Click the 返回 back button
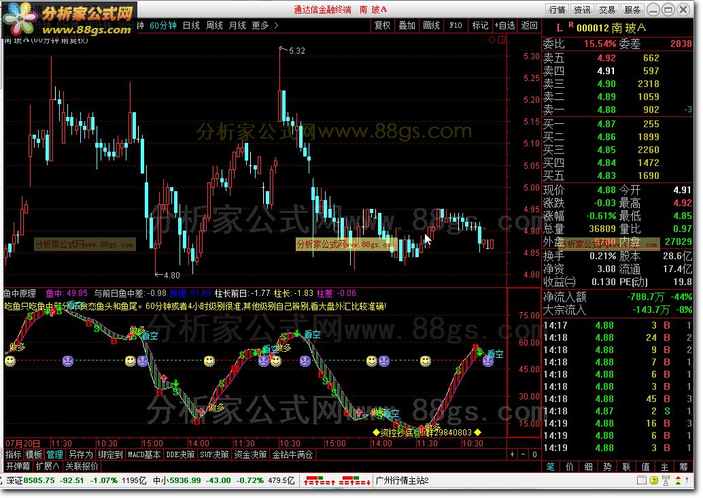This screenshot has height=498, width=703. [530, 26]
